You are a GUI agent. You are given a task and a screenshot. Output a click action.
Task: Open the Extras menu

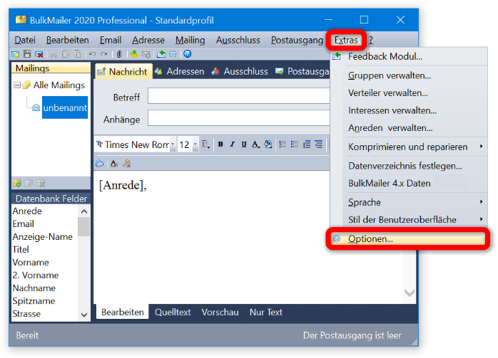coord(346,41)
